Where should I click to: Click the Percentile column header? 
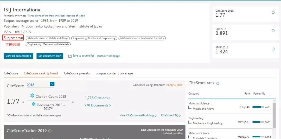point(259,94)
